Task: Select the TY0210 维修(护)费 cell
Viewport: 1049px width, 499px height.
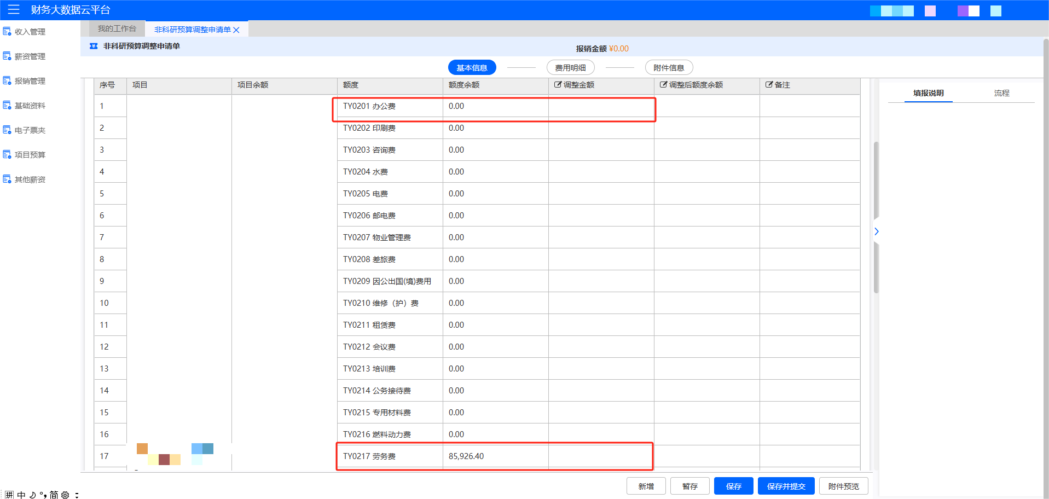Action: (390, 303)
